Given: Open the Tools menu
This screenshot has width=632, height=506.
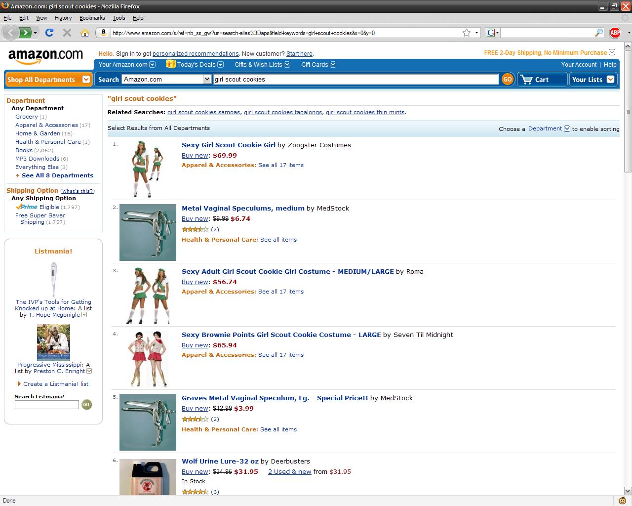Looking at the screenshot, I should [118, 18].
